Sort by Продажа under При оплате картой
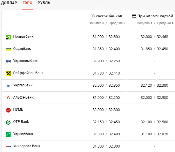Screen dimensions: 175x152 click(165, 23)
